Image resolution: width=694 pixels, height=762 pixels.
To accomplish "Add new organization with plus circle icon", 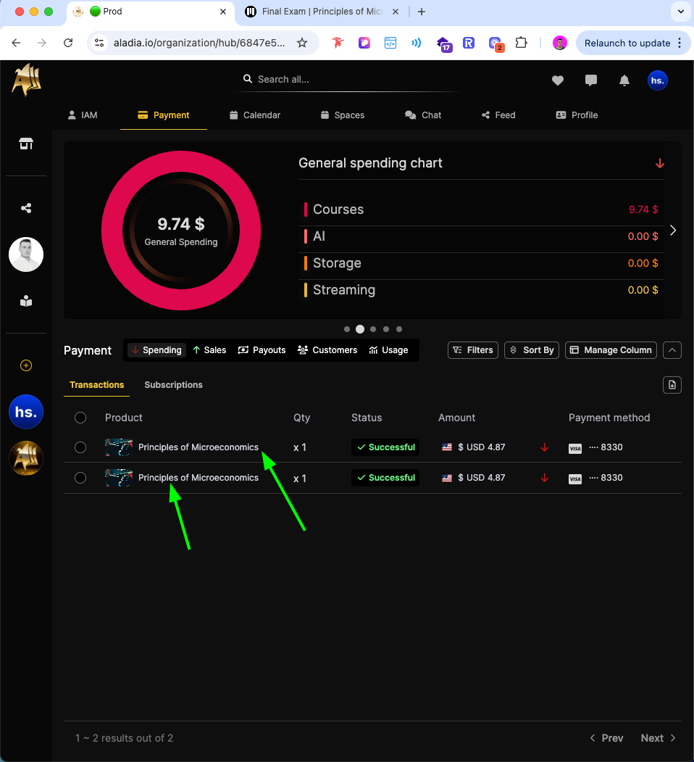I will point(26,365).
